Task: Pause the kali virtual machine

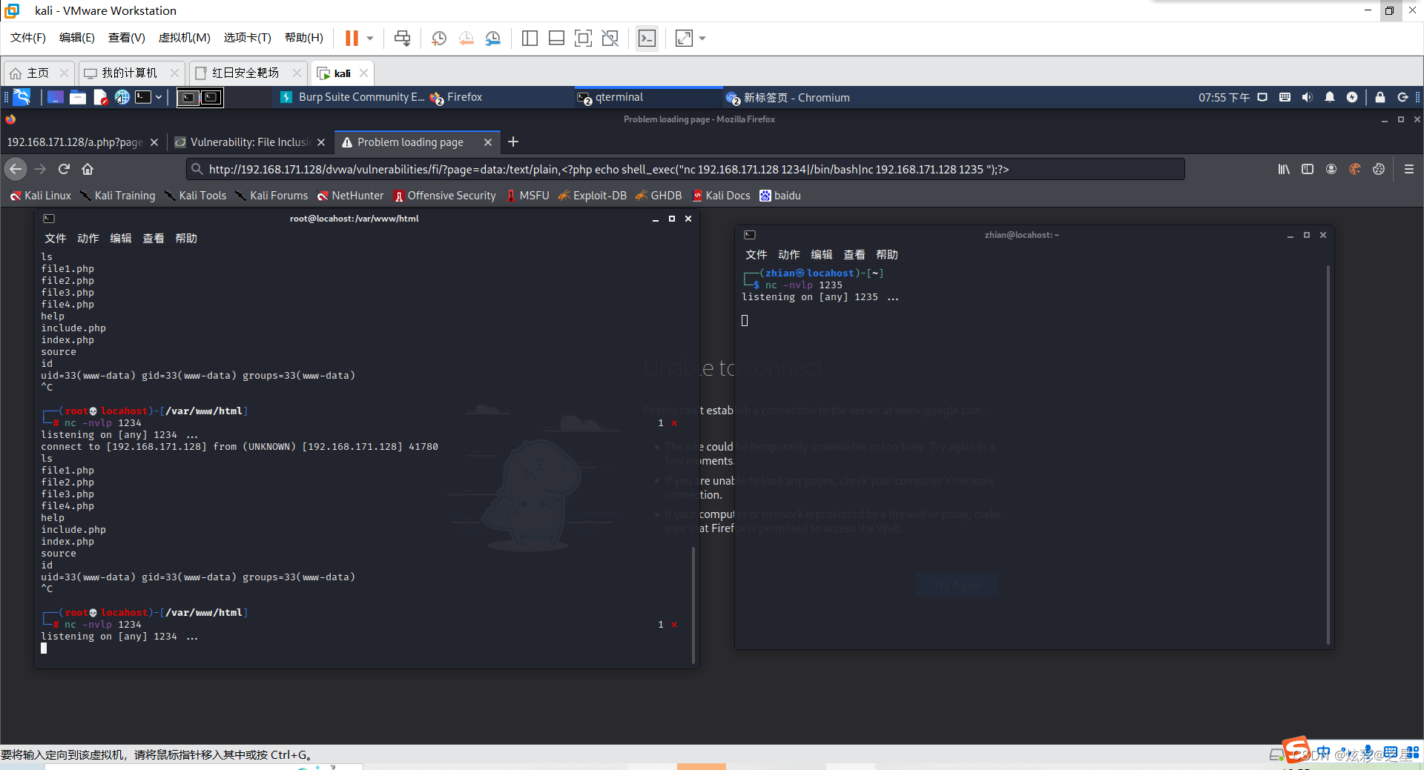Action: tap(352, 38)
